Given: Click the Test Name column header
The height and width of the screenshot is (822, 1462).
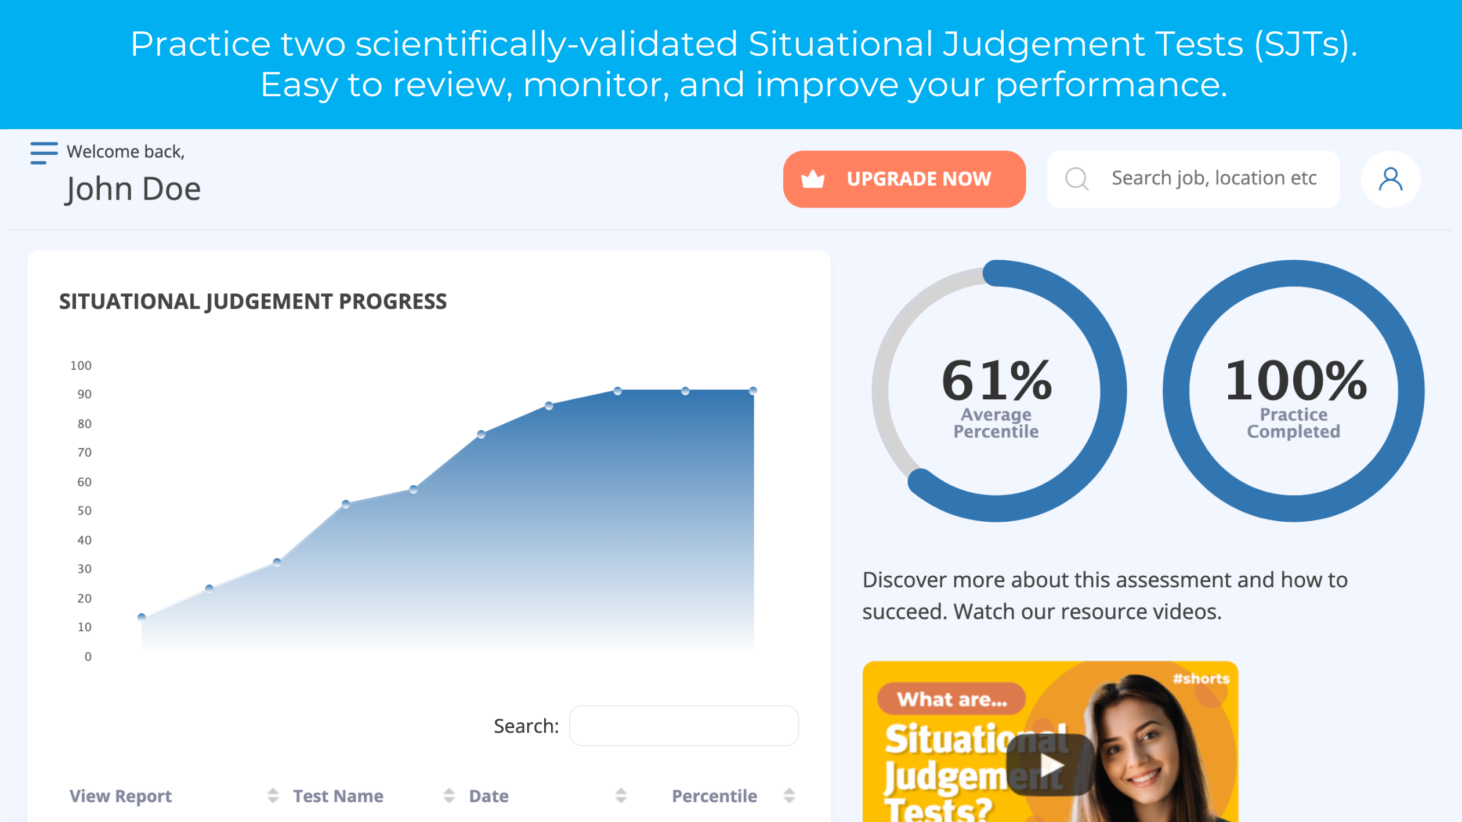Looking at the screenshot, I should click(x=338, y=796).
